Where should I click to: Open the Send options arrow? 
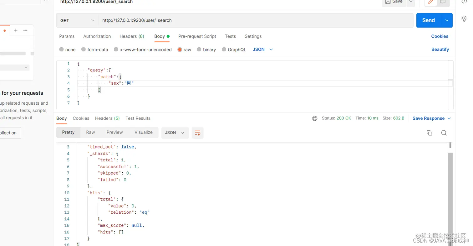447,20
